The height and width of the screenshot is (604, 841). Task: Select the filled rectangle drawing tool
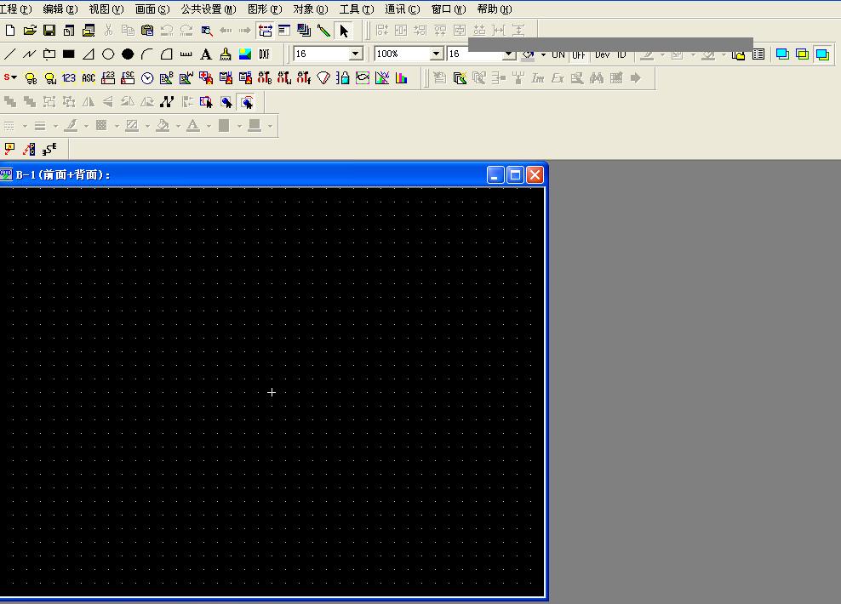point(69,54)
